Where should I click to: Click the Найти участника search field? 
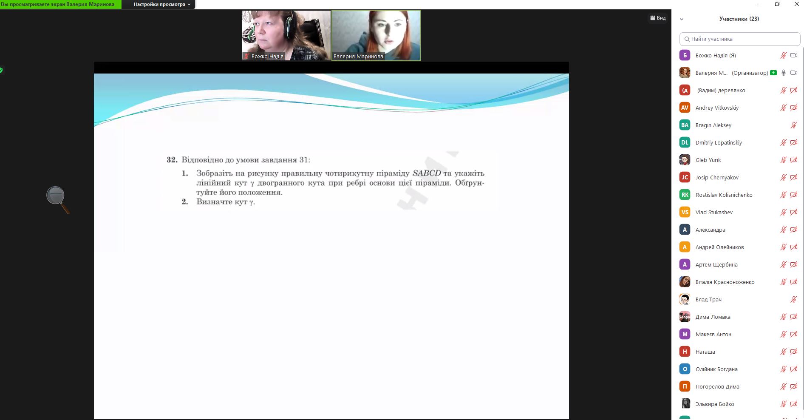point(739,39)
